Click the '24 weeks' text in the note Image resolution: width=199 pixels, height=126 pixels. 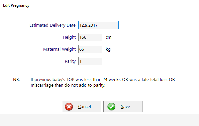coord(112,80)
